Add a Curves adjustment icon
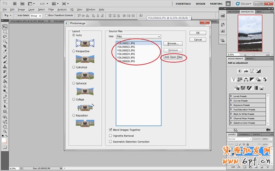This screenshot has height=171, width=275. click(x=252, y=71)
